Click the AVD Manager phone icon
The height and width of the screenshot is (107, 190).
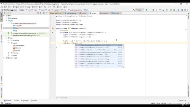174,10
